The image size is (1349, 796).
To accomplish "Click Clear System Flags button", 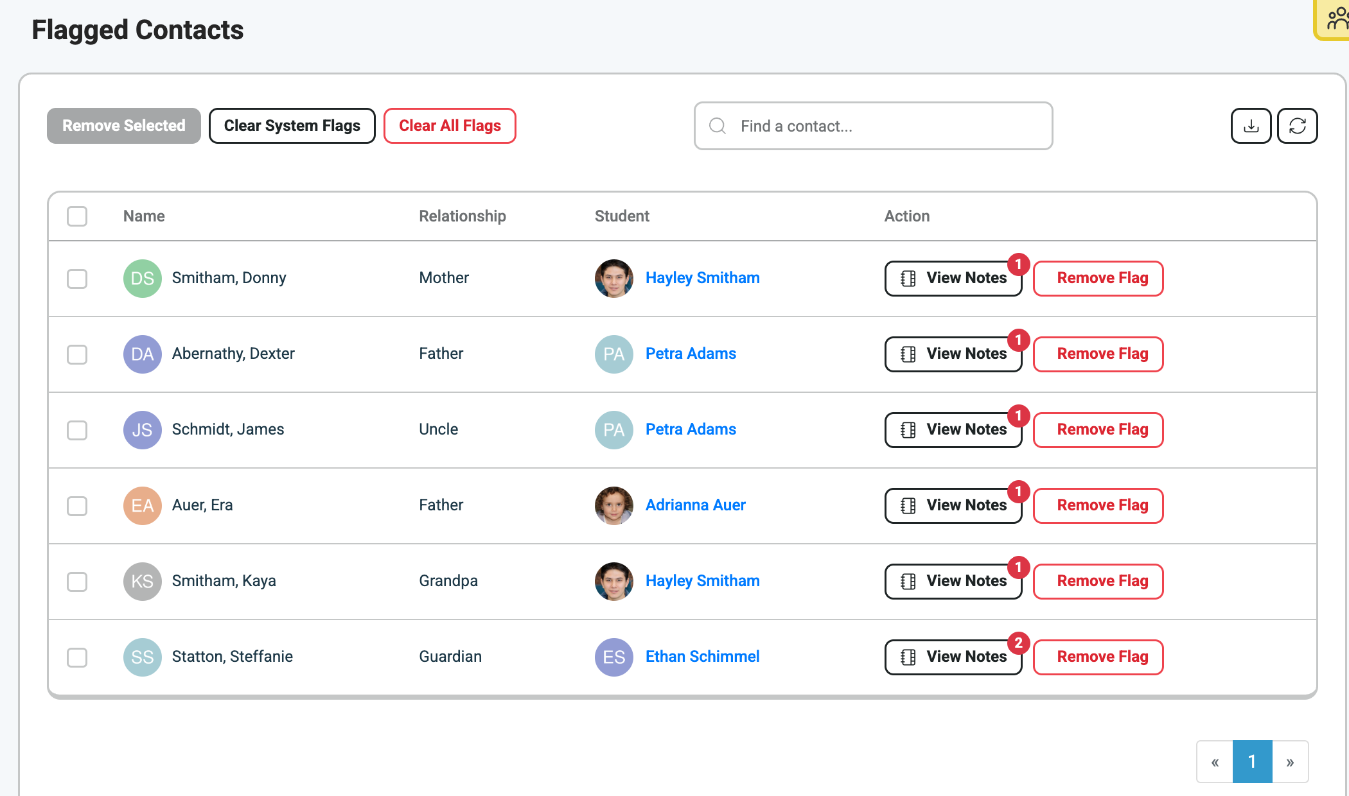I will click(292, 126).
